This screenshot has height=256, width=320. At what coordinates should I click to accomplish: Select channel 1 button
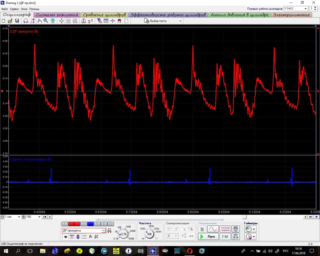(65, 224)
